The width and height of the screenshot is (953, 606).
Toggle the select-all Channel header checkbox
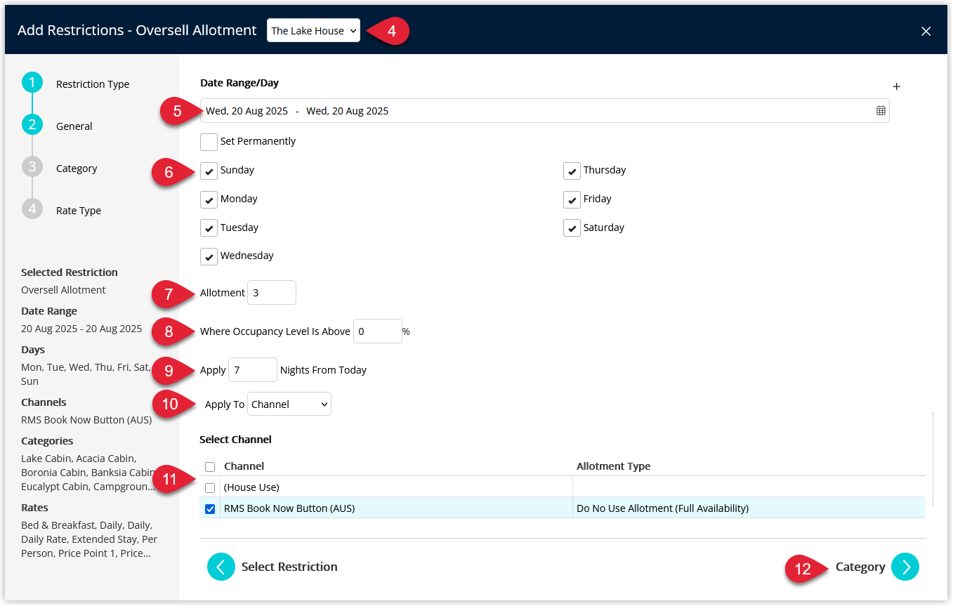pos(210,466)
